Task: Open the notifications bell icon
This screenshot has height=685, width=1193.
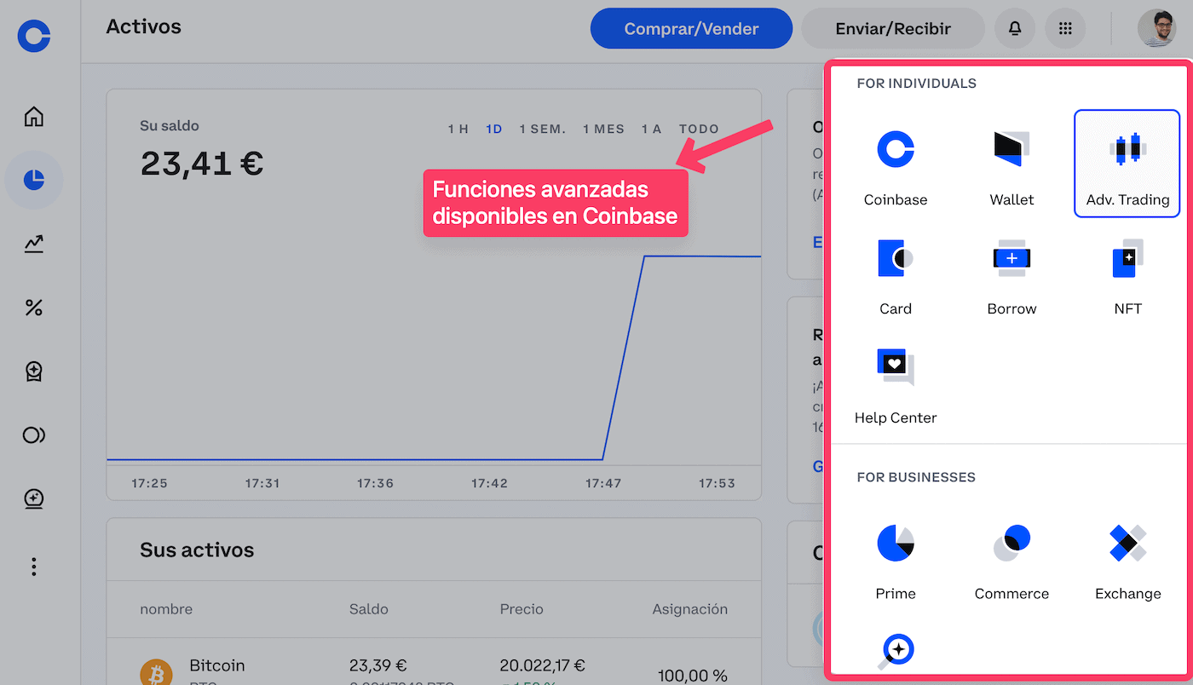Action: pos(1015,29)
